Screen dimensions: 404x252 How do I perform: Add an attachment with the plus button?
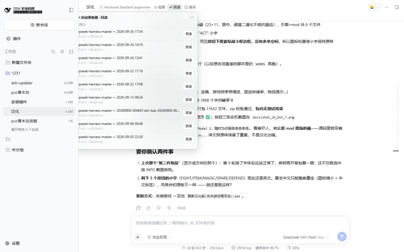[x=138, y=237]
